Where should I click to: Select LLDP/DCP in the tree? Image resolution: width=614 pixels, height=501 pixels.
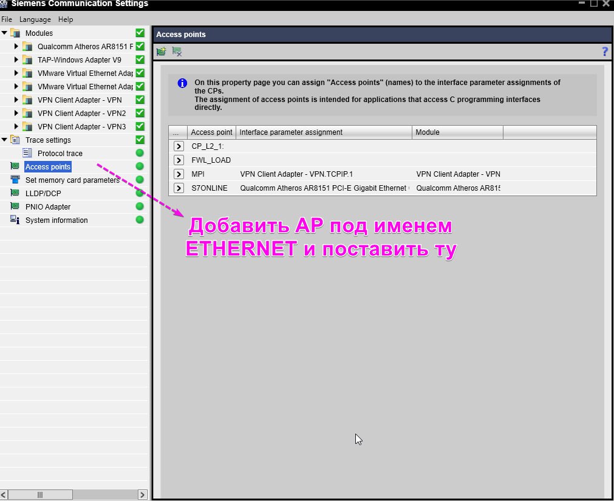(43, 193)
